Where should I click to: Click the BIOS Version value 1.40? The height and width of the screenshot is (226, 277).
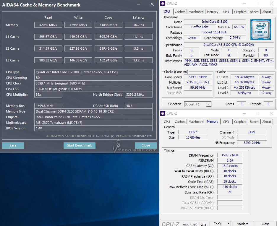click(93, 128)
